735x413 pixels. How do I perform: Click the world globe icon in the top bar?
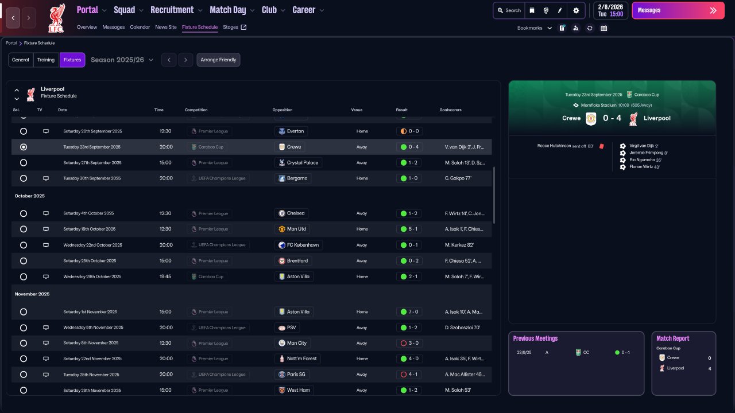546,10
